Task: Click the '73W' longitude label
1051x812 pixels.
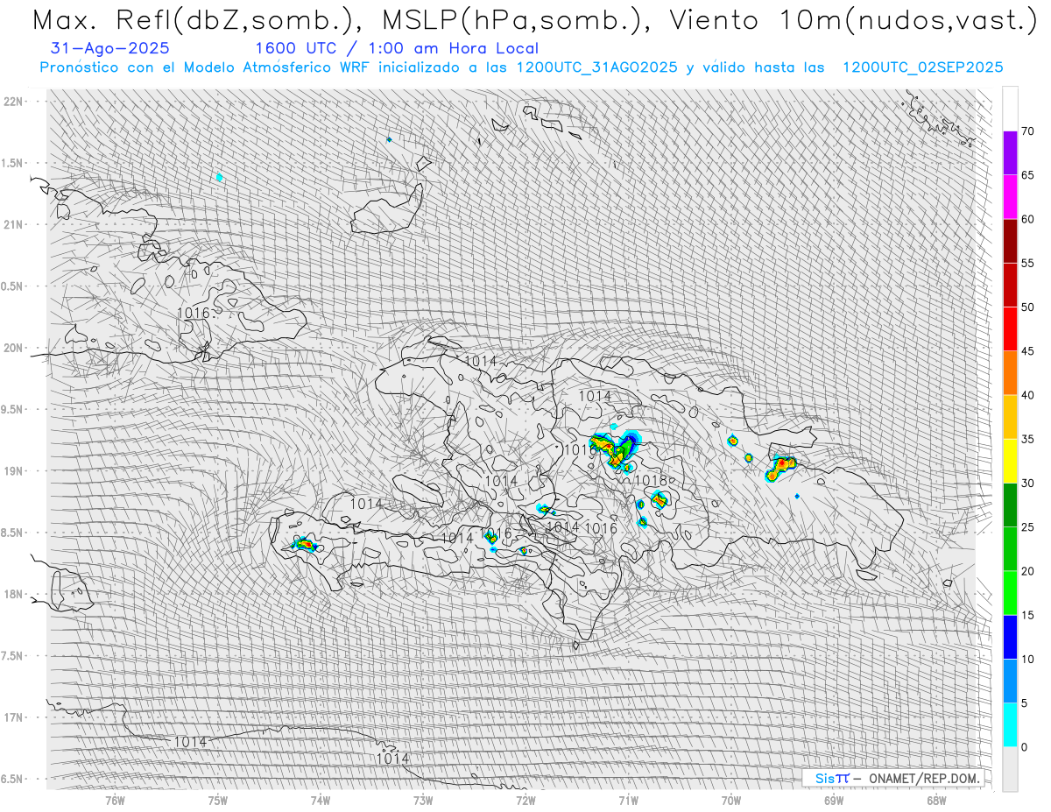Action: 423,800
